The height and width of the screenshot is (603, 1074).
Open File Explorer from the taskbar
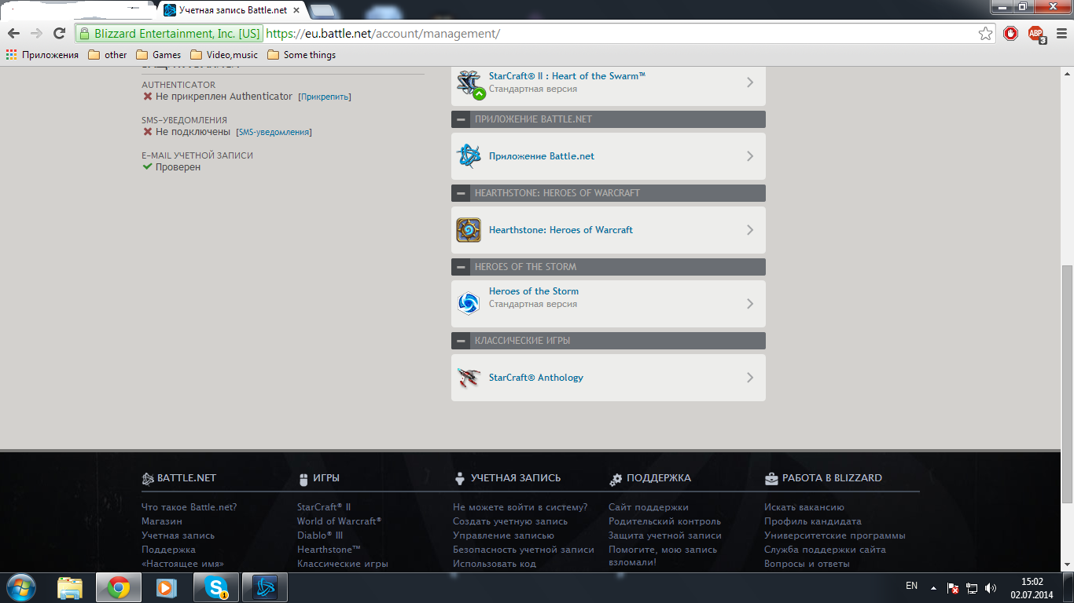click(70, 587)
